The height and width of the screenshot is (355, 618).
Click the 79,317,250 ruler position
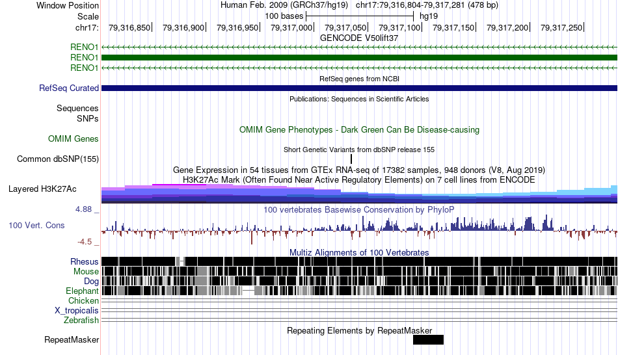coord(561,27)
